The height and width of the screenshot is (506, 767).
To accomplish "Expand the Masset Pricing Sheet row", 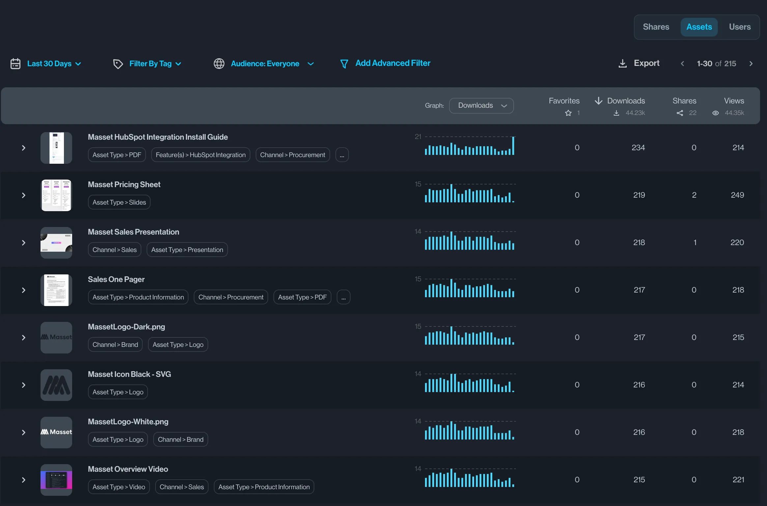I will coord(23,195).
